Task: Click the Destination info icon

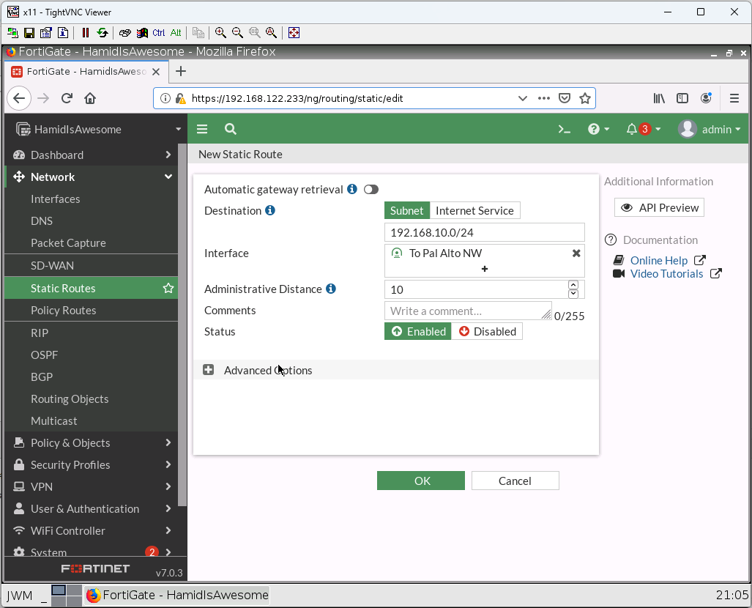Action: point(270,210)
